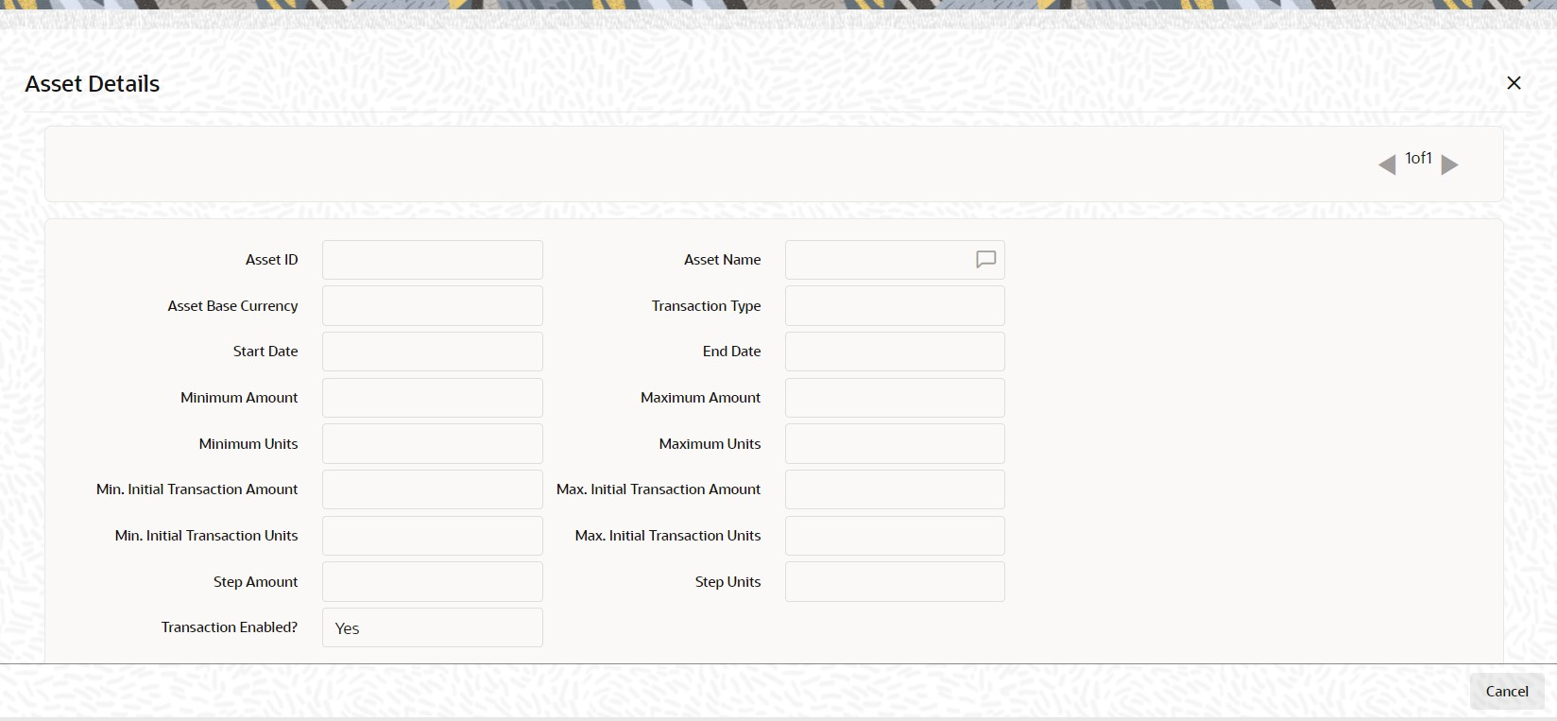
Task: Click Max. Initial Transaction Amount field
Action: point(895,489)
